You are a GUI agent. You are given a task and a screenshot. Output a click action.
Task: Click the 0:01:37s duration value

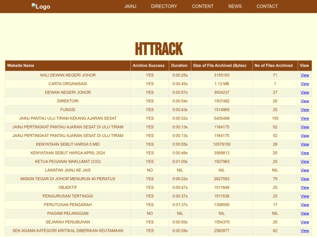pos(180,205)
